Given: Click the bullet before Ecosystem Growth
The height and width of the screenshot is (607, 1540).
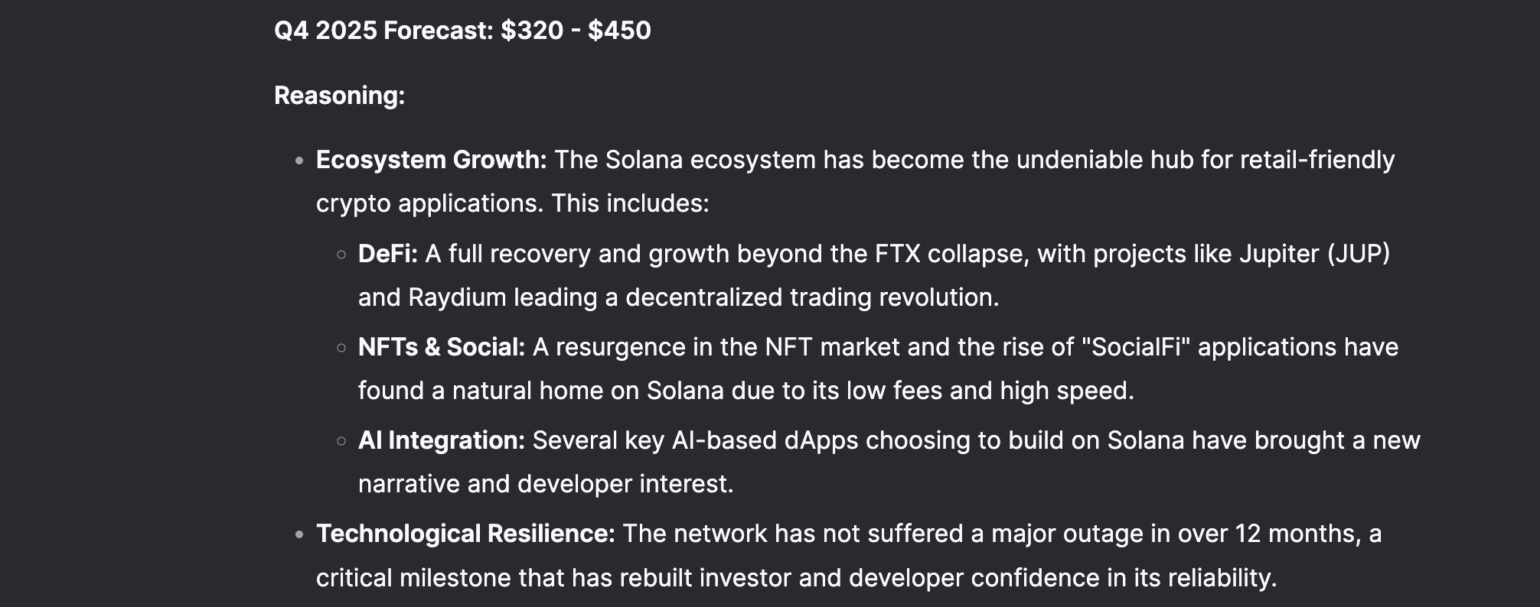Looking at the screenshot, I should (x=299, y=161).
